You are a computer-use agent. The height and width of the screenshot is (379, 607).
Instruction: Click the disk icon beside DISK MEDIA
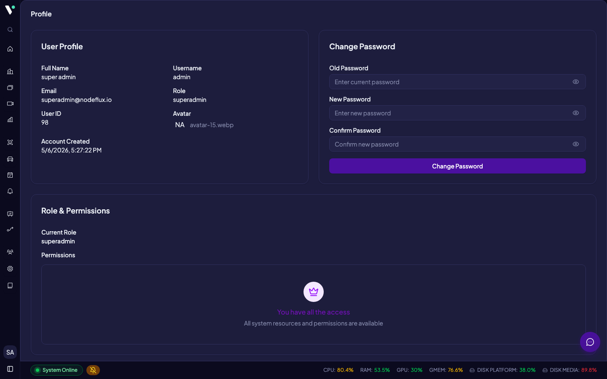point(545,370)
